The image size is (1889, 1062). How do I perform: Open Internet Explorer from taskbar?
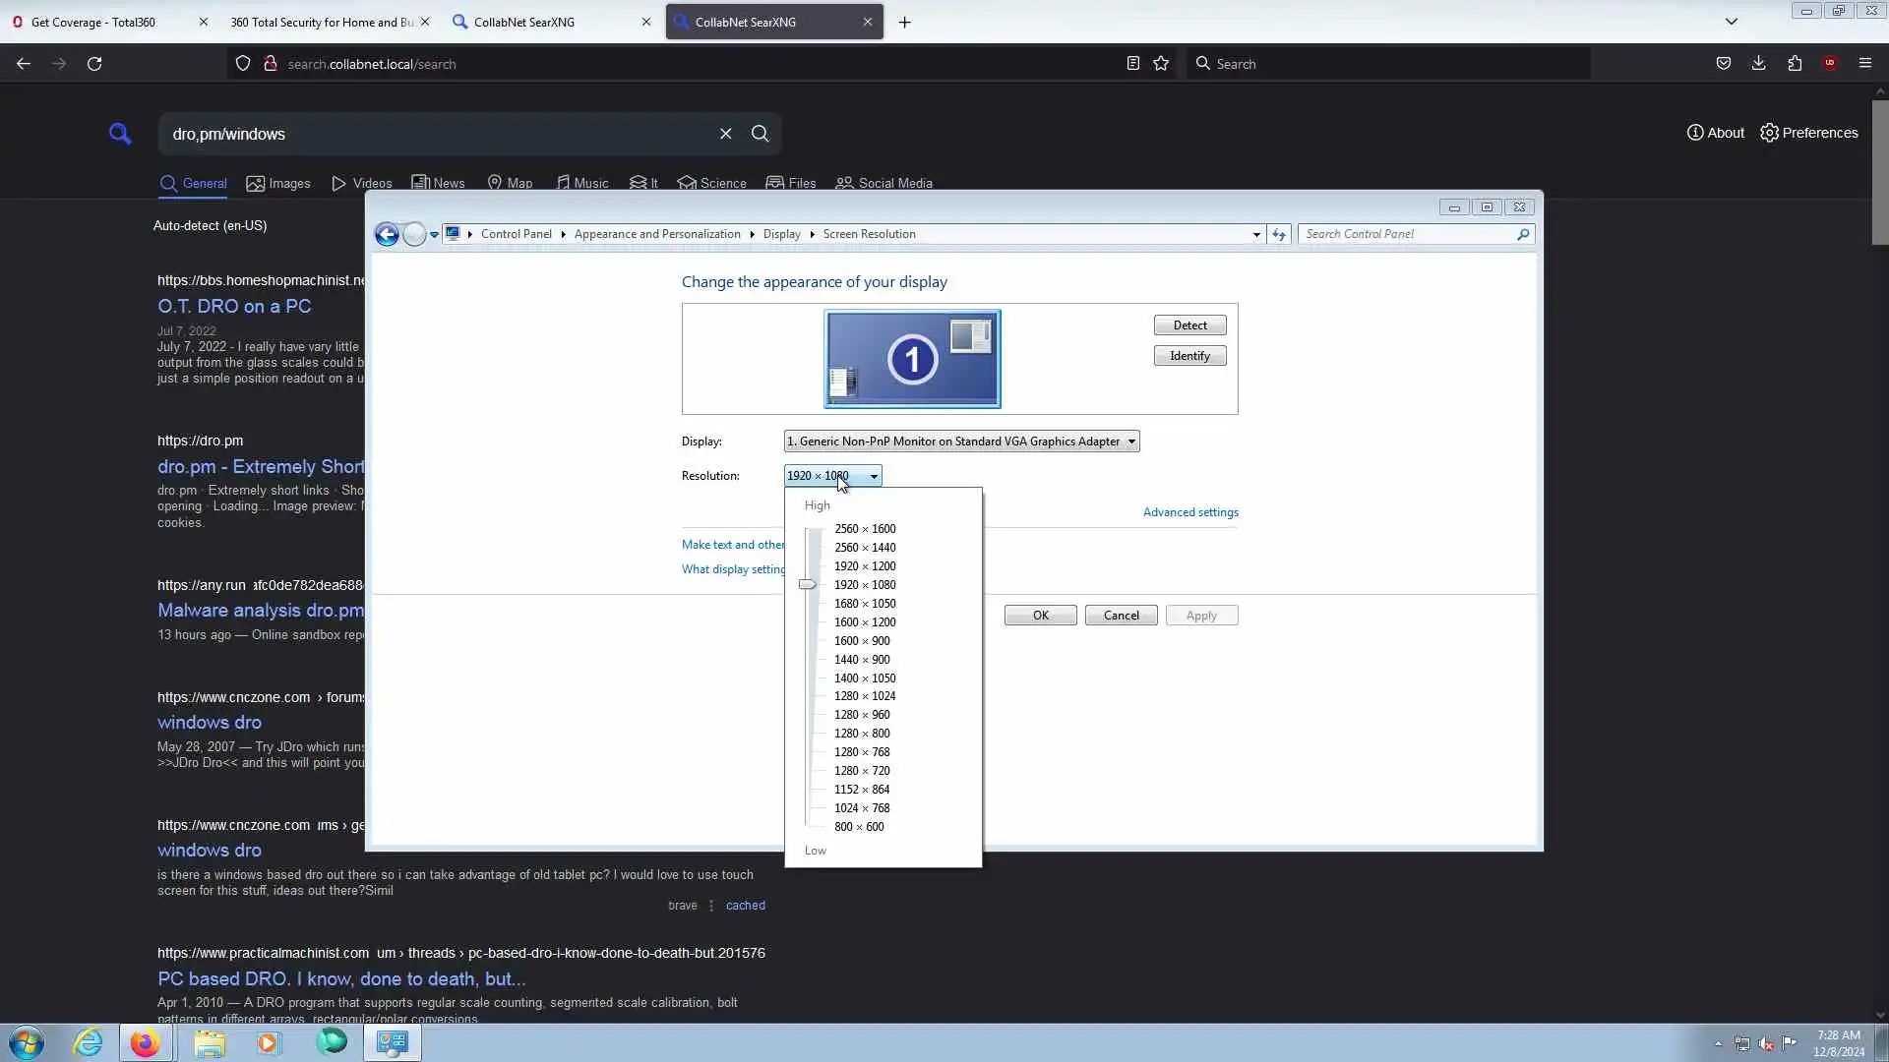[x=89, y=1042]
